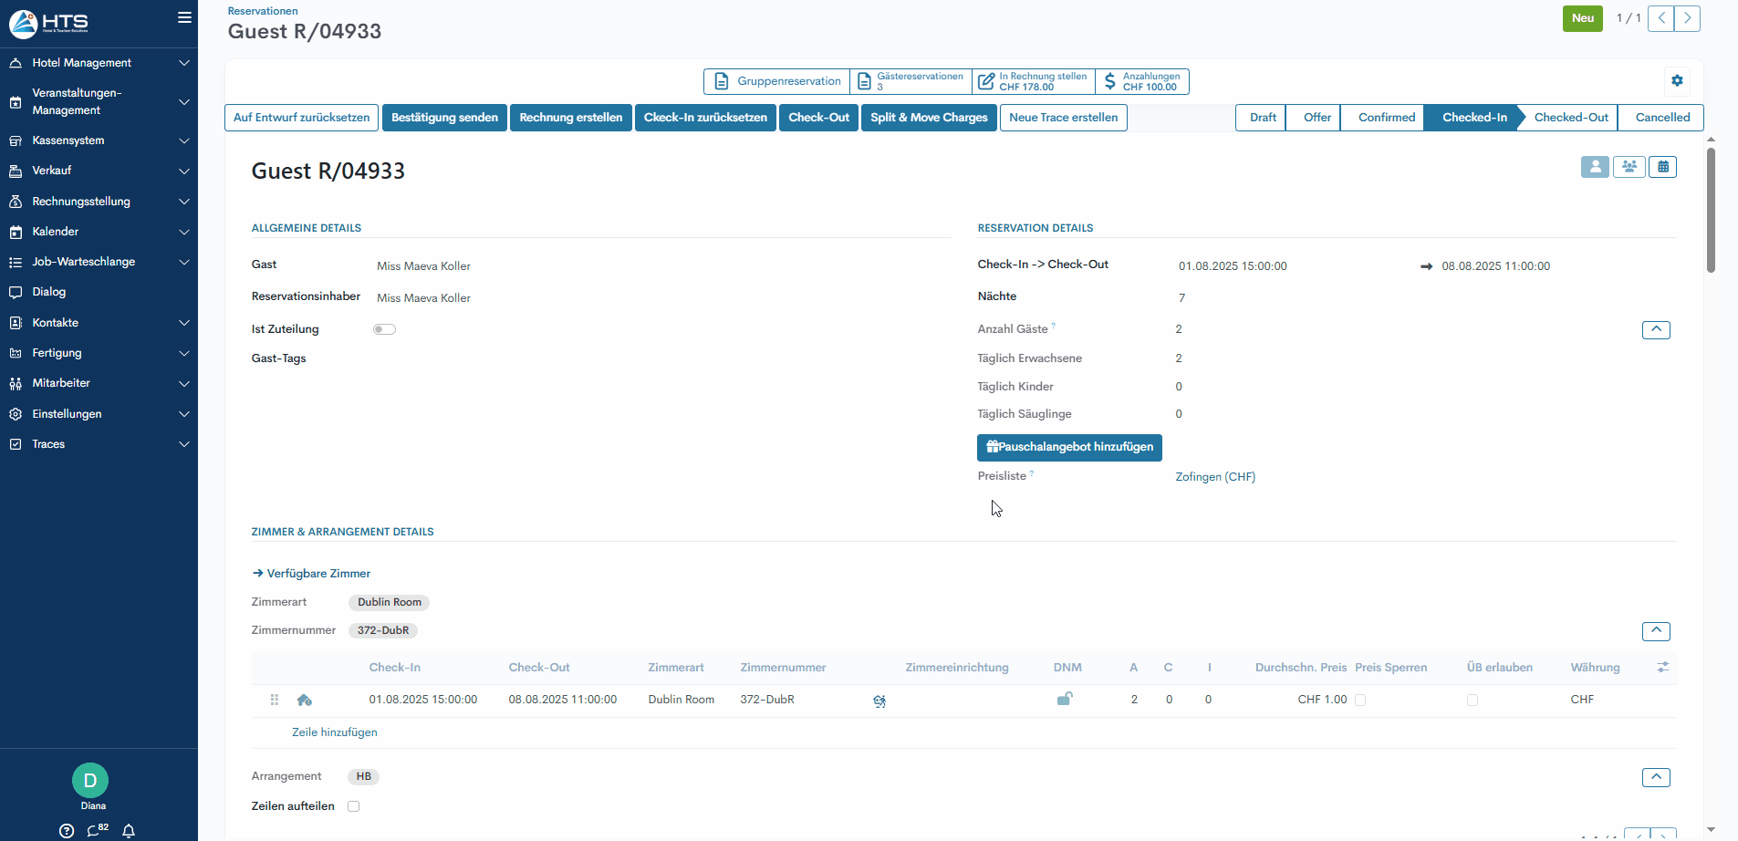Click the Zeile hinzufügen link
Viewport: 1738px width, 841px height.
tap(334, 732)
